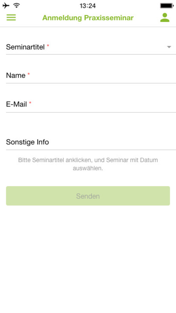Click the red asterisk beside Seminartitel
This screenshot has height=313, width=176.
(x=48, y=46)
